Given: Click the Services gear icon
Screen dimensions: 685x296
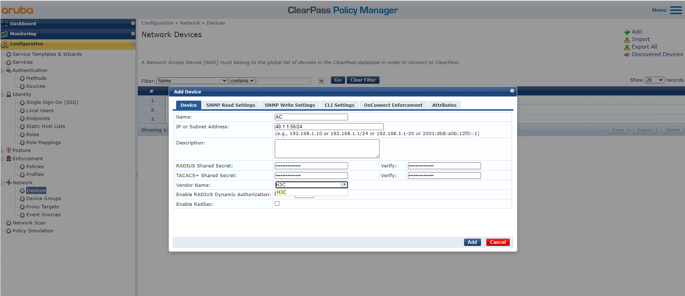Looking at the screenshot, I should (9, 62).
